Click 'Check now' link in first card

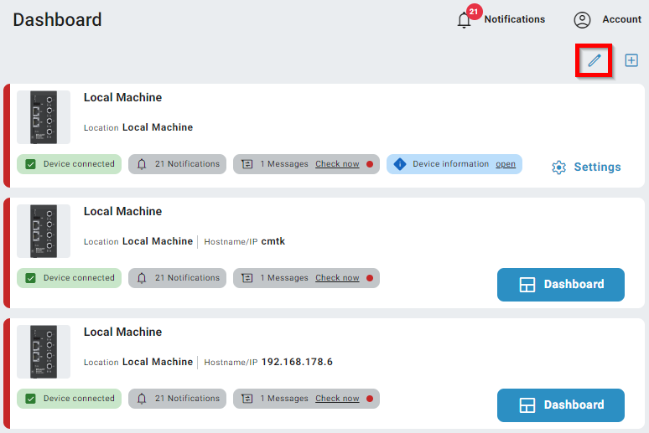pyautogui.click(x=337, y=164)
